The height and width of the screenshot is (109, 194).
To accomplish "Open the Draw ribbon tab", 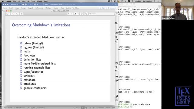I will [x=17, y=8].
